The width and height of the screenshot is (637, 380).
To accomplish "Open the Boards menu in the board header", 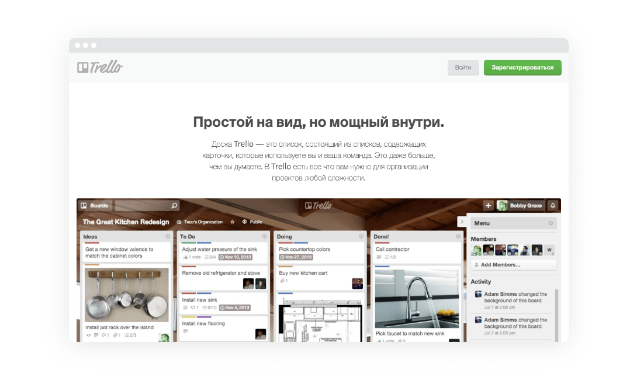I will 95,206.
